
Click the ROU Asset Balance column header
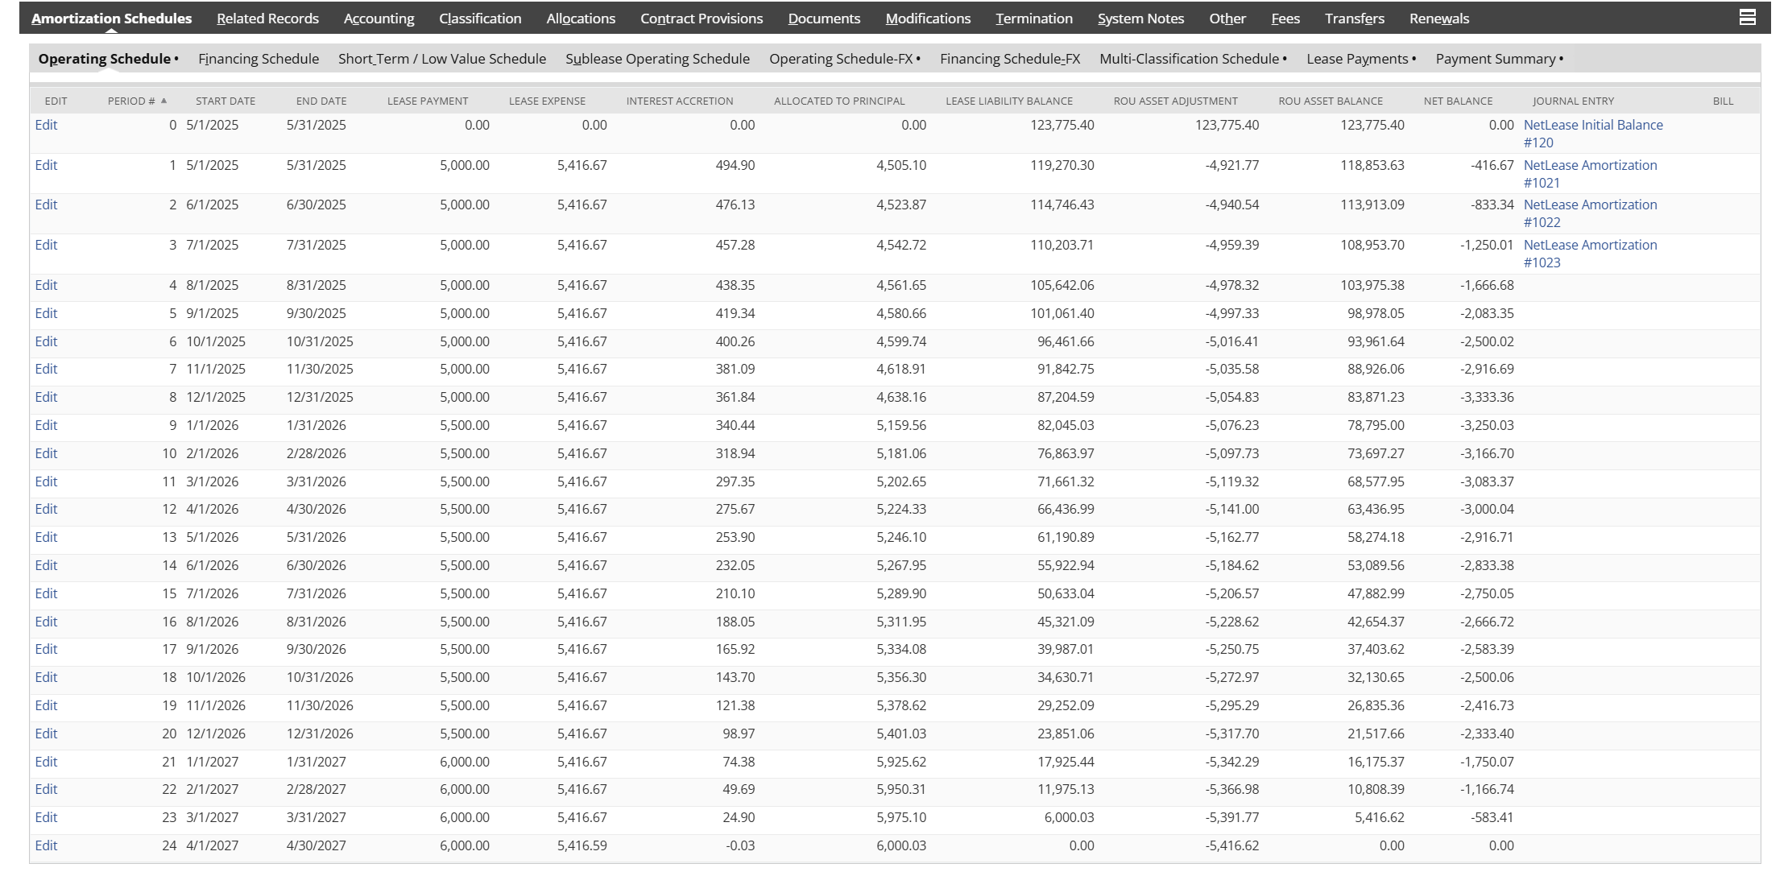1330,101
